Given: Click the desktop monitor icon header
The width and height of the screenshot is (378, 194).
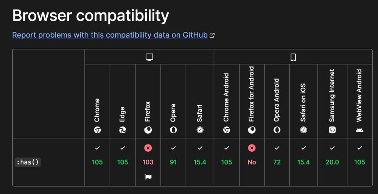Looking at the screenshot, I should coord(149,57).
